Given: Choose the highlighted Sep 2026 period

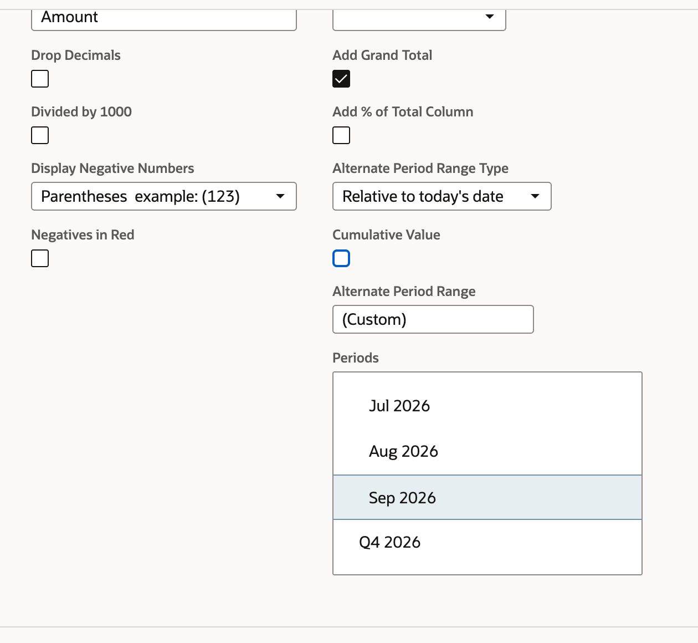Looking at the screenshot, I should point(487,497).
